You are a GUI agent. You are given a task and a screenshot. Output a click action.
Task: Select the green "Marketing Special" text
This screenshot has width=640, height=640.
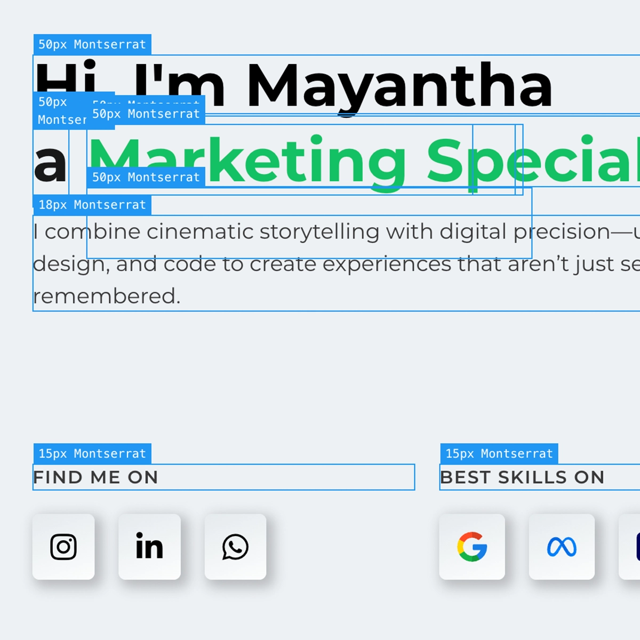click(363, 160)
